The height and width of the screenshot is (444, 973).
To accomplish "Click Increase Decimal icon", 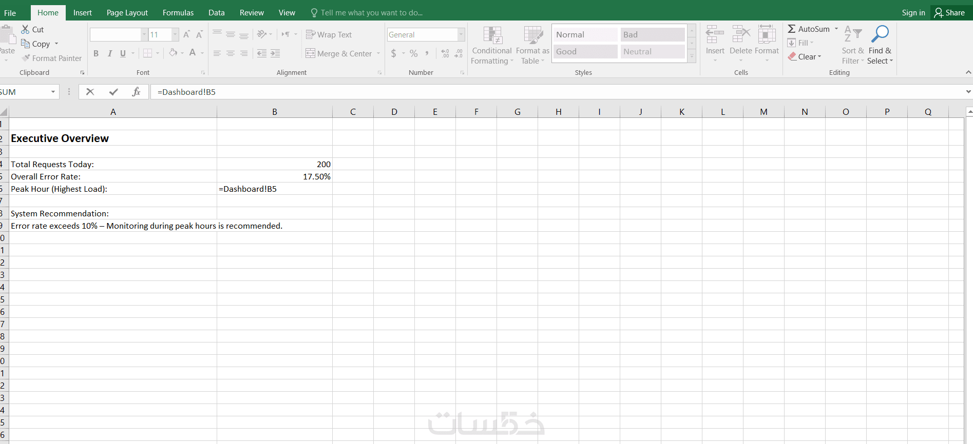I will click(x=445, y=53).
